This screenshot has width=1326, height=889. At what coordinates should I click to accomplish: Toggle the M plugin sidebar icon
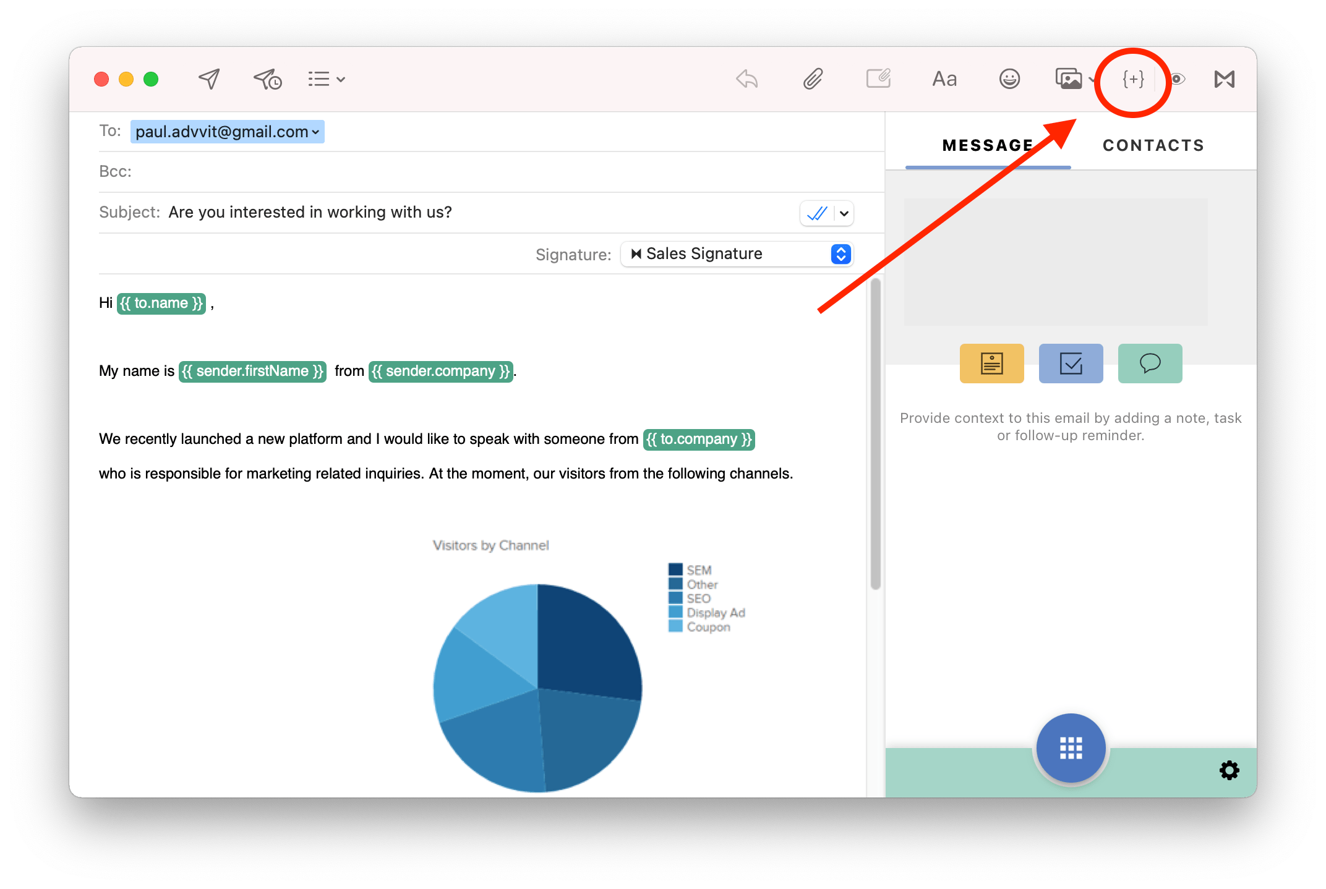point(1224,79)
